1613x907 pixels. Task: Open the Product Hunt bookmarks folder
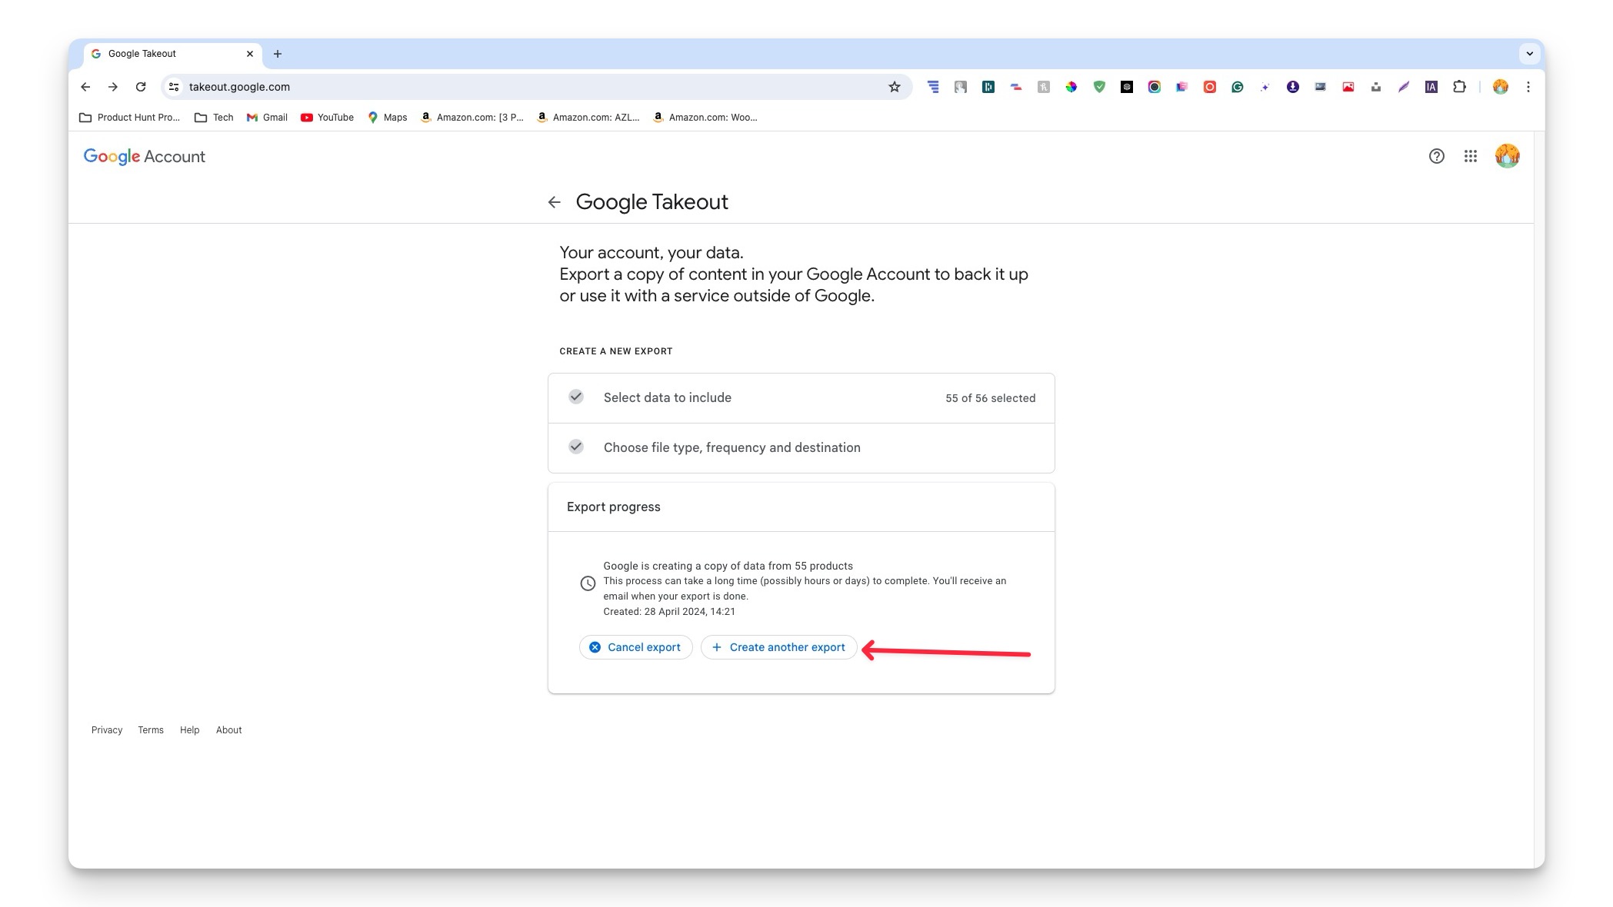point(130,118)
